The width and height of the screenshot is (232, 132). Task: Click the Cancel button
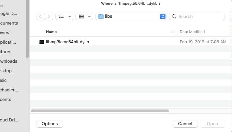185,124
